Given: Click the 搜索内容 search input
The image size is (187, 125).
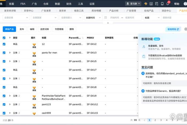Looking at the screenshot, I should pos(174,18).
